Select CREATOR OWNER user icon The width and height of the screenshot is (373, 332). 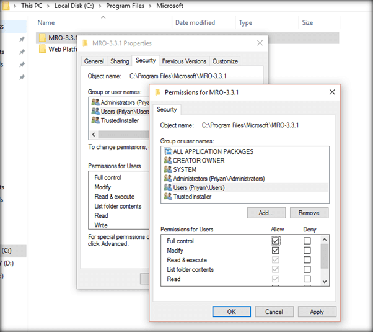tap(168, 160)
